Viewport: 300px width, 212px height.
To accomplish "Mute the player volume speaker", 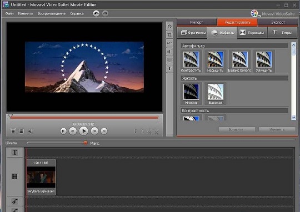I will pyautogui.click(x=30, y=131).
